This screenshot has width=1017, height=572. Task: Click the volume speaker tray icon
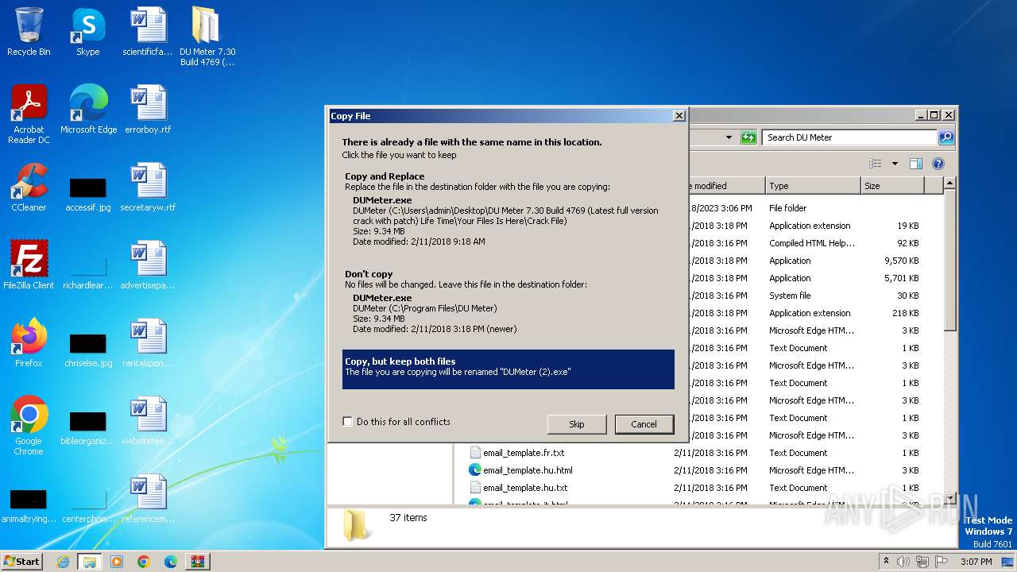click(x=903, y=562)
